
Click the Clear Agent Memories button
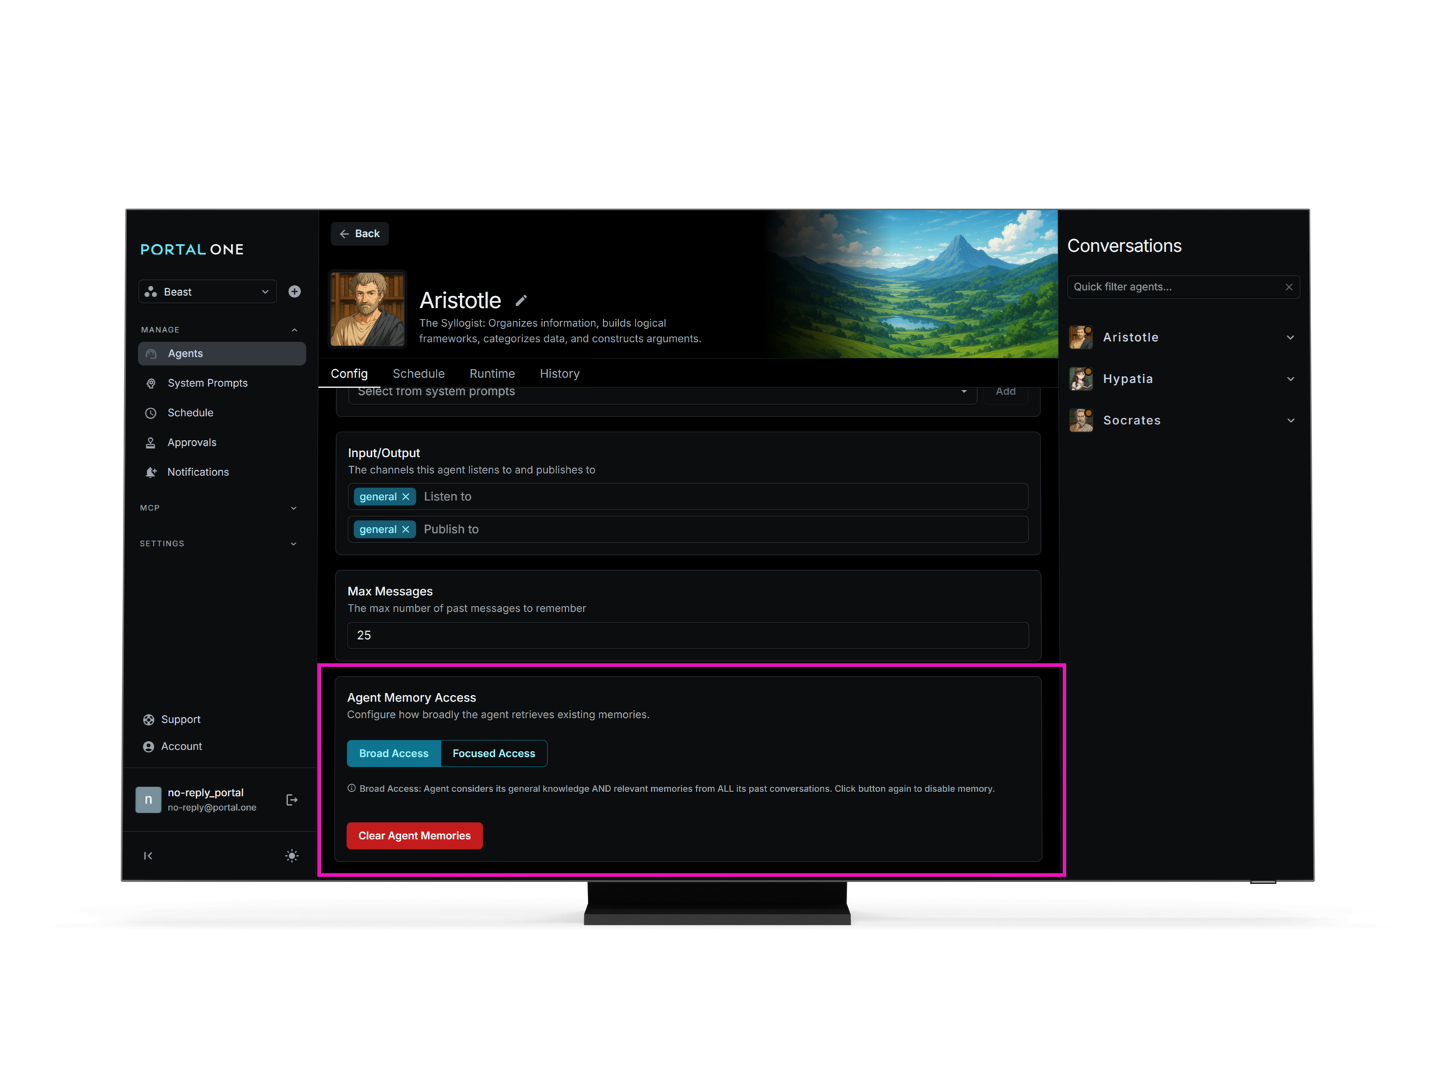click(x=414, y=835)
